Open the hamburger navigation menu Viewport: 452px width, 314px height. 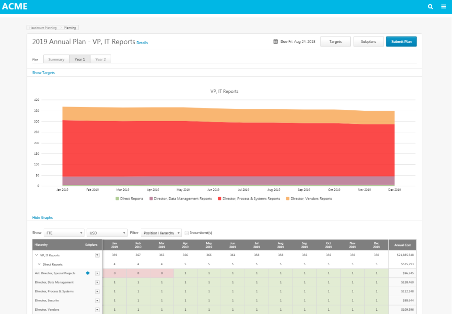point(443,7)
